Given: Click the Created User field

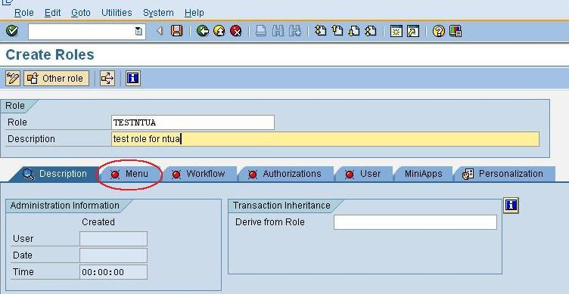Looking at the screenshot, I should coord(113,239).
